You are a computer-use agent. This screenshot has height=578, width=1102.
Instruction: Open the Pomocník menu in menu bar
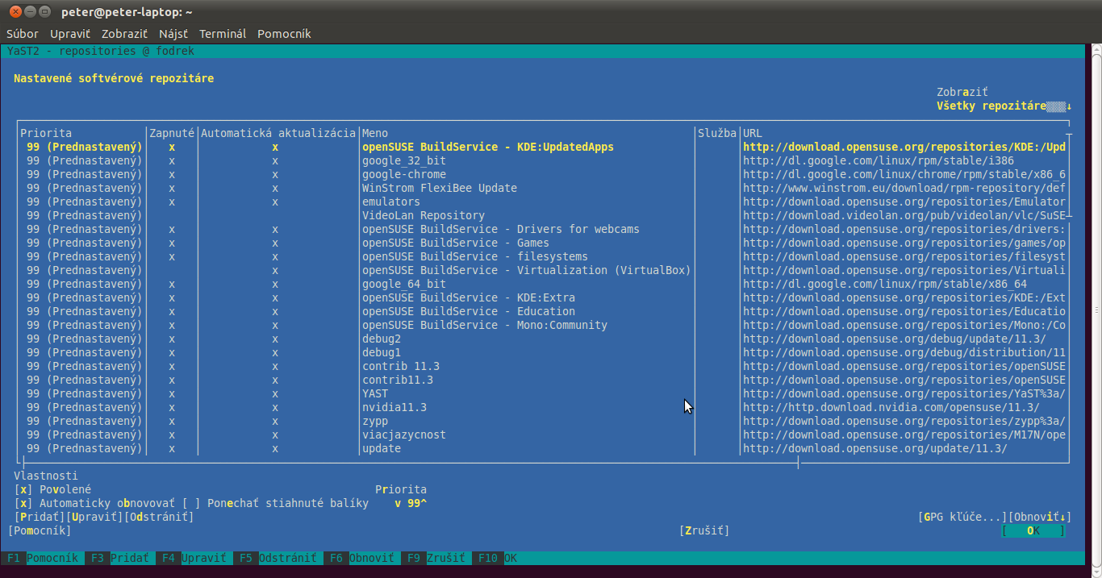point(284,34)
